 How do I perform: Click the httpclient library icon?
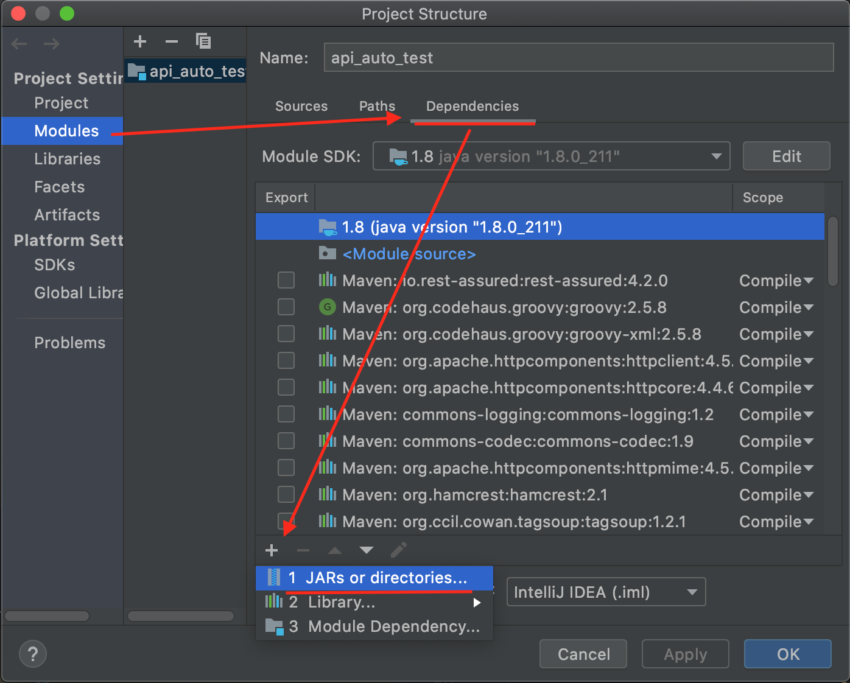click(x=328, y=360)
